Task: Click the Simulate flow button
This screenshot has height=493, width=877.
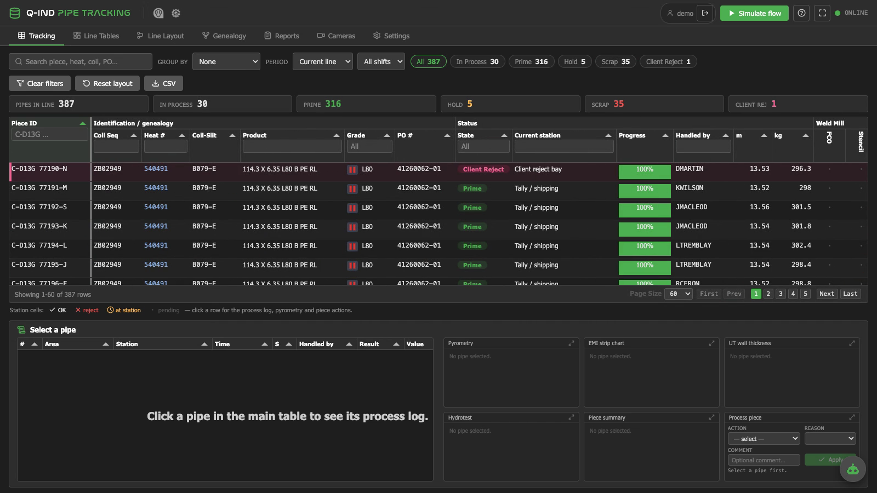Action: coord(754,13)
